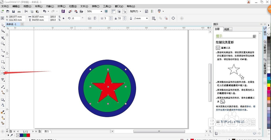Open the 文件(F) menu
Screen dimensions: 271x140
click(x=5, y=6)
